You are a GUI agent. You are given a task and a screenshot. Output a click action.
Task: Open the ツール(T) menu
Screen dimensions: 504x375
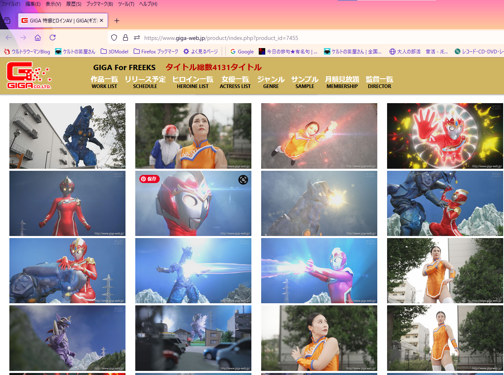[126, 4]
